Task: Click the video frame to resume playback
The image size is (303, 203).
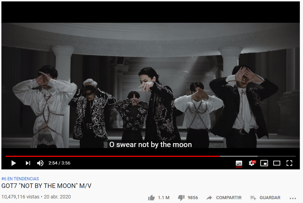Action: [x=150, y=85]
